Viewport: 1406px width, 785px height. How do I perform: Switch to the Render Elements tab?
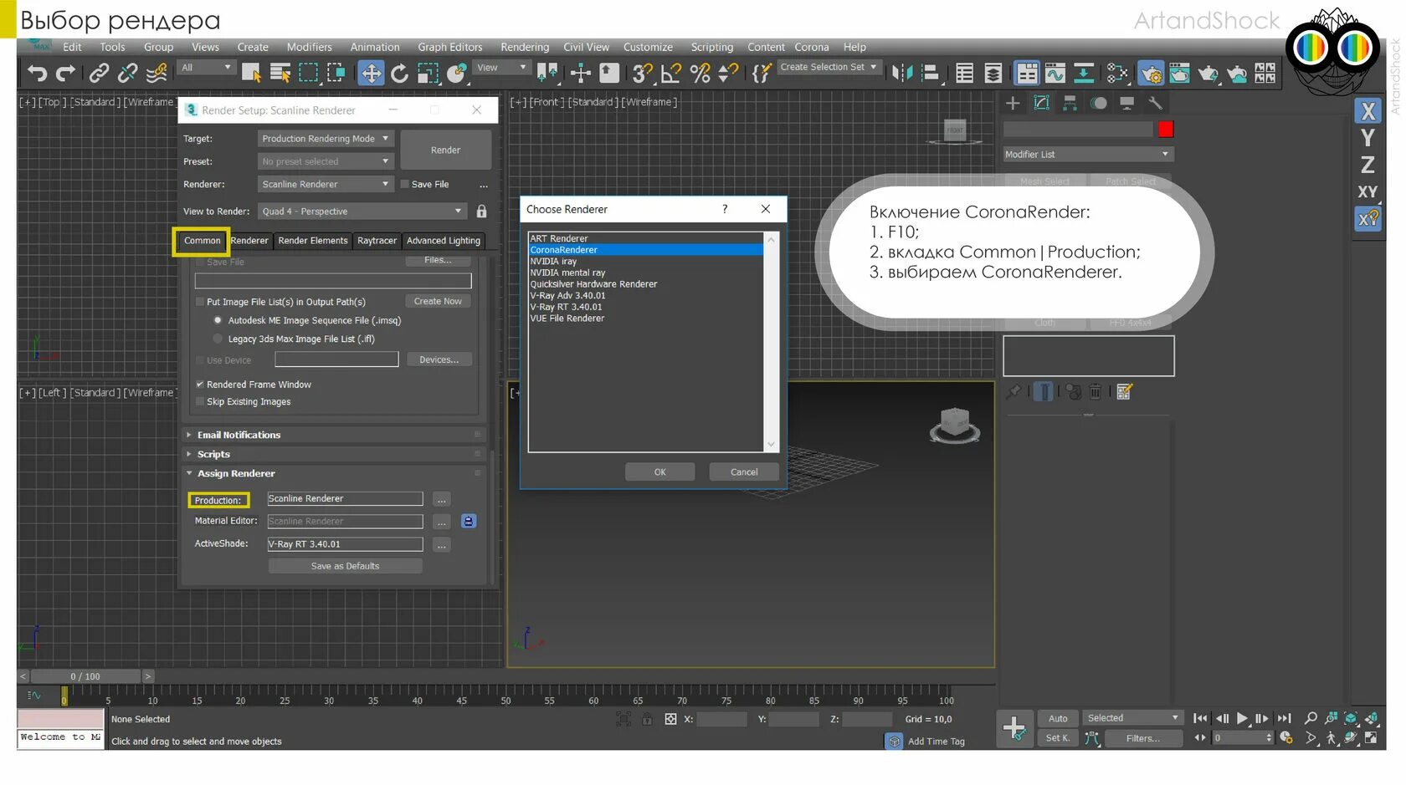313,241
